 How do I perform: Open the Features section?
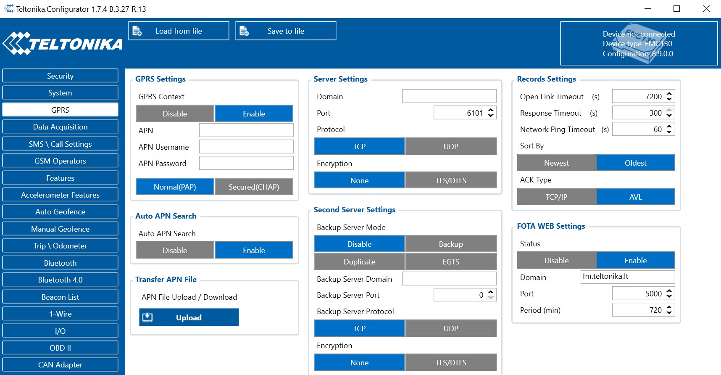tap(60, 178)
